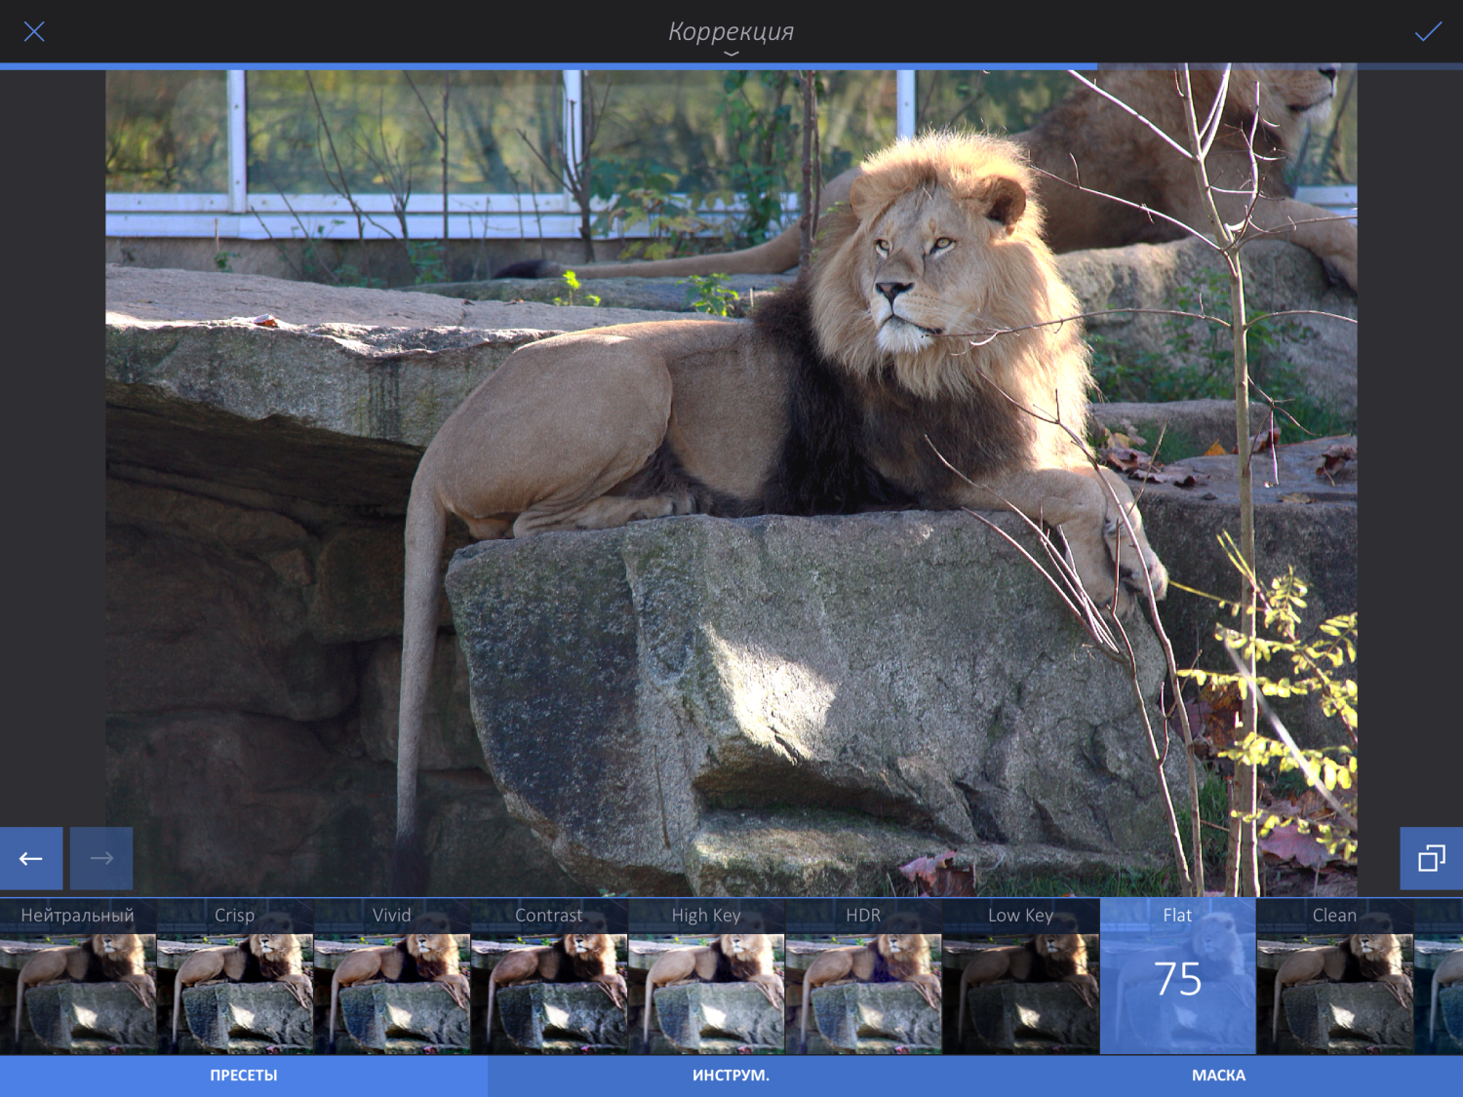Apply the Crisp preset
Screen dimensions: 1463x1097
(x=235, y=976)
